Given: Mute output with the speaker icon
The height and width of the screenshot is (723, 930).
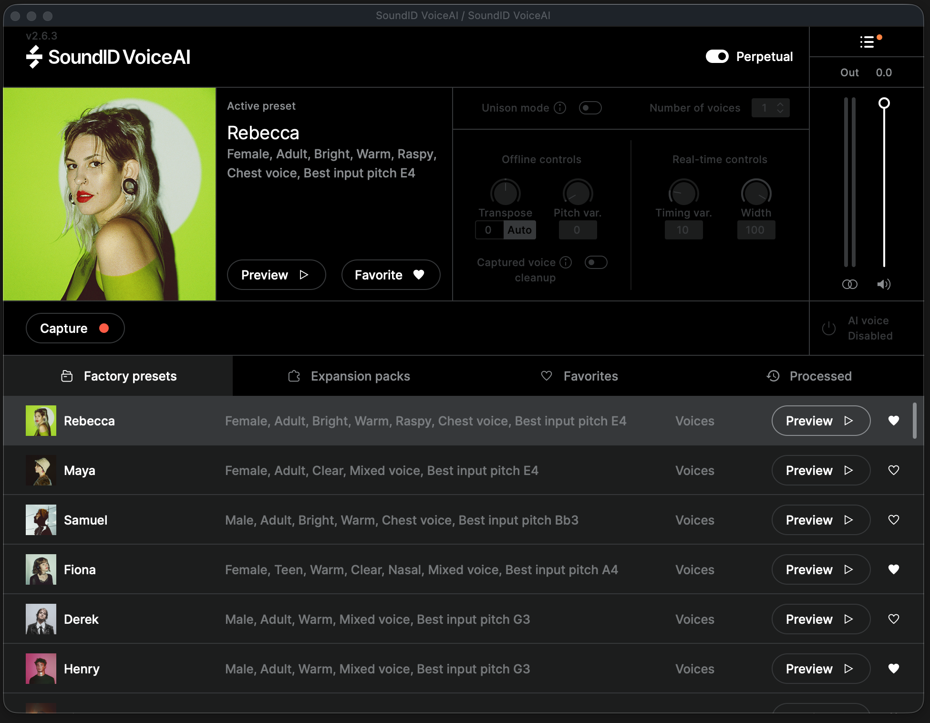Looking at the screenshot, I should point(884,284).
